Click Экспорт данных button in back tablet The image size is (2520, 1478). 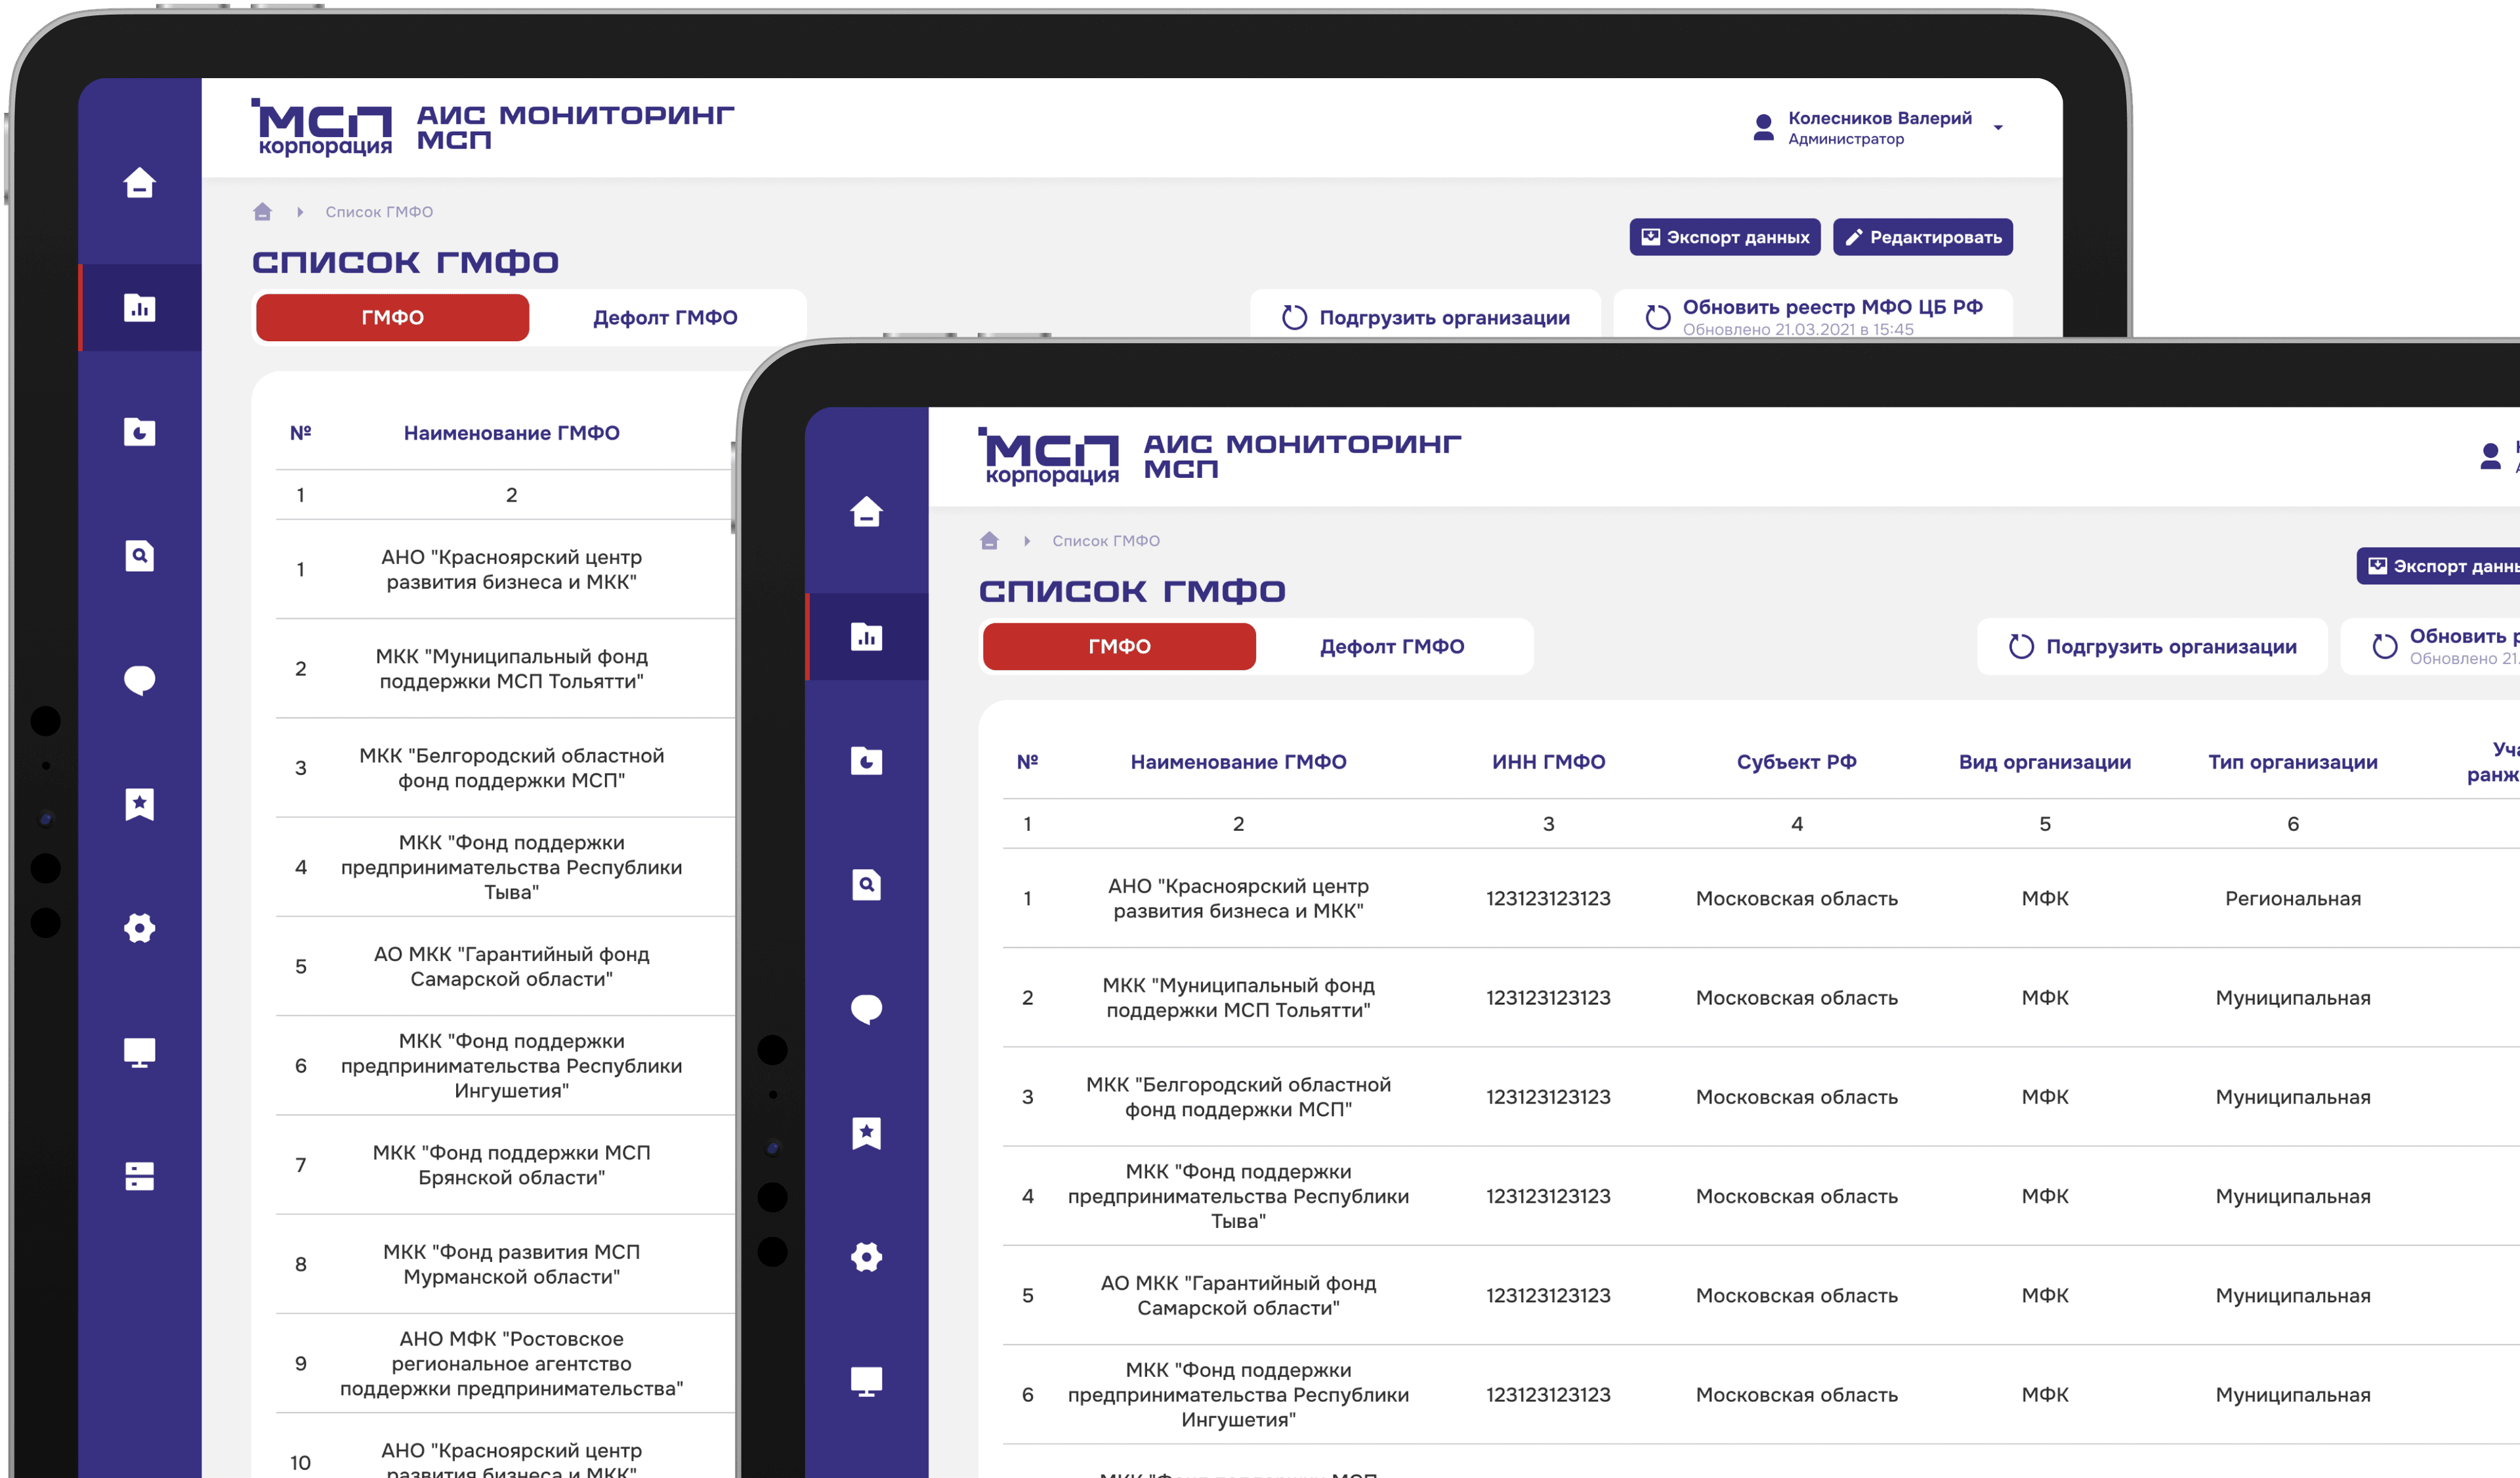tap(1724, 237)
